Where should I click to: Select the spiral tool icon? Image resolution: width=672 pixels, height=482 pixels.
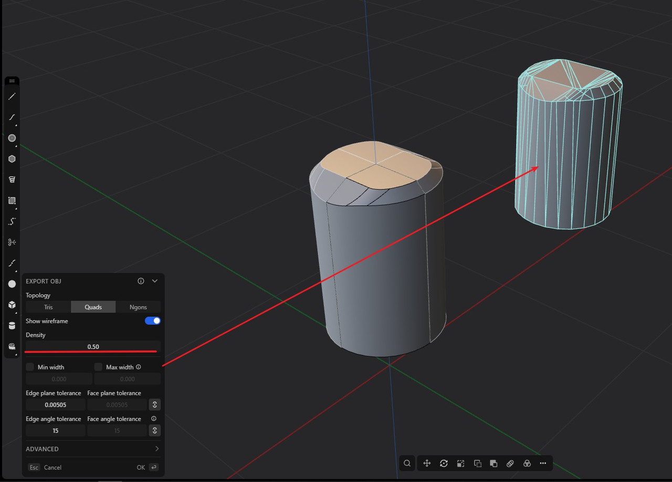point(12,180)
